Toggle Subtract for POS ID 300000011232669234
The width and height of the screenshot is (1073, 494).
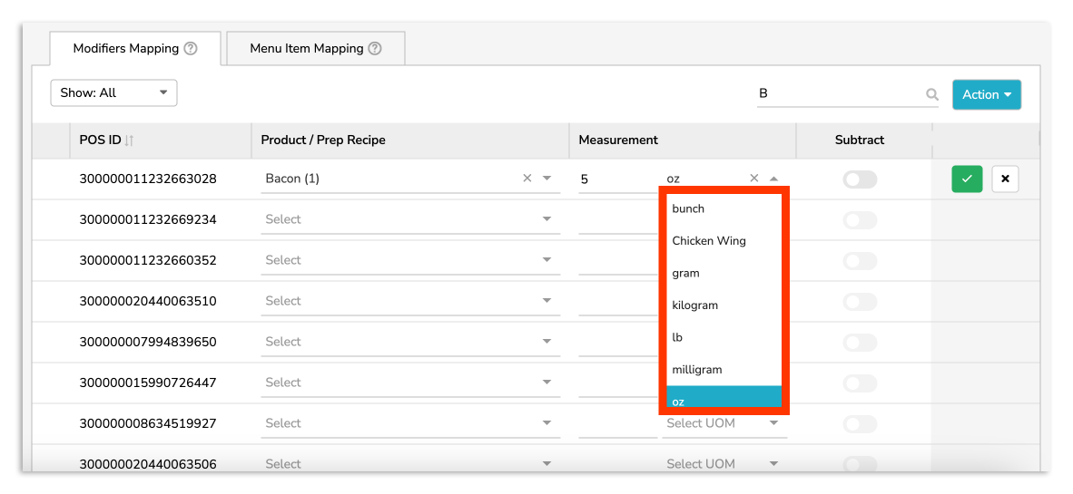[860, 220]
